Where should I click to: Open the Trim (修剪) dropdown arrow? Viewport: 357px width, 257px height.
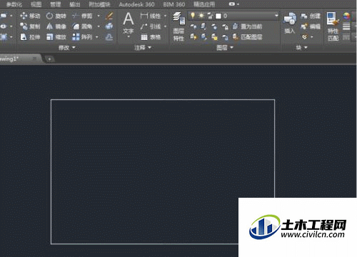[99, 16]
